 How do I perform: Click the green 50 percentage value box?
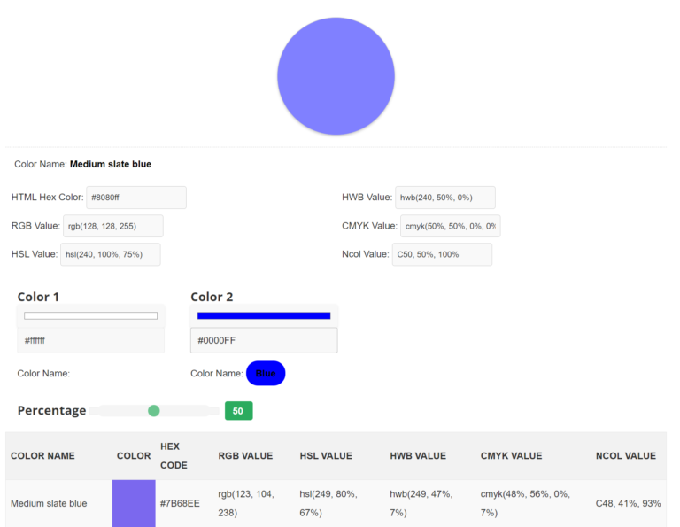click(x=238, y=411)
